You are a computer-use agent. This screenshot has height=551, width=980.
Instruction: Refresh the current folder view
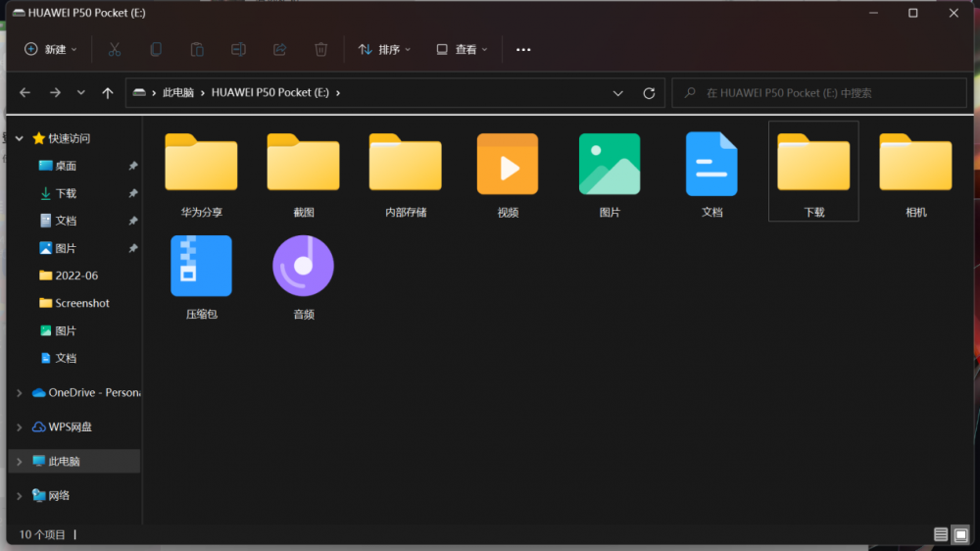[649, 92]
